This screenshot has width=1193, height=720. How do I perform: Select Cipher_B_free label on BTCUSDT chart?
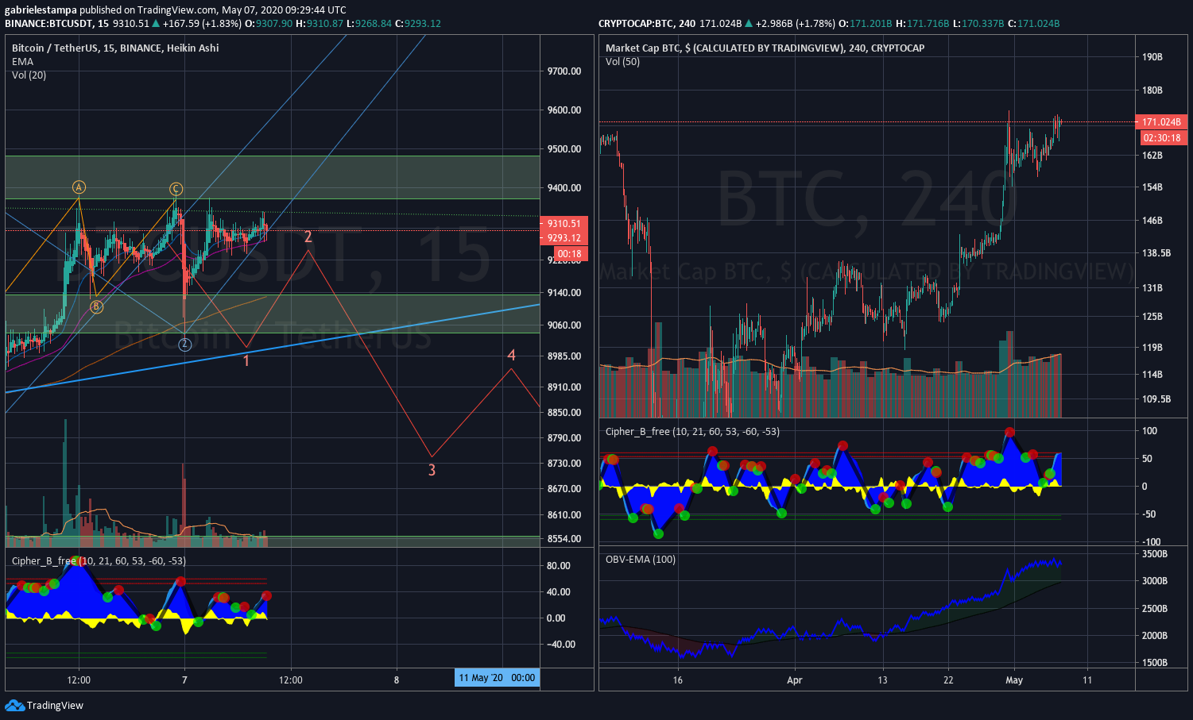tap(99, 560)
